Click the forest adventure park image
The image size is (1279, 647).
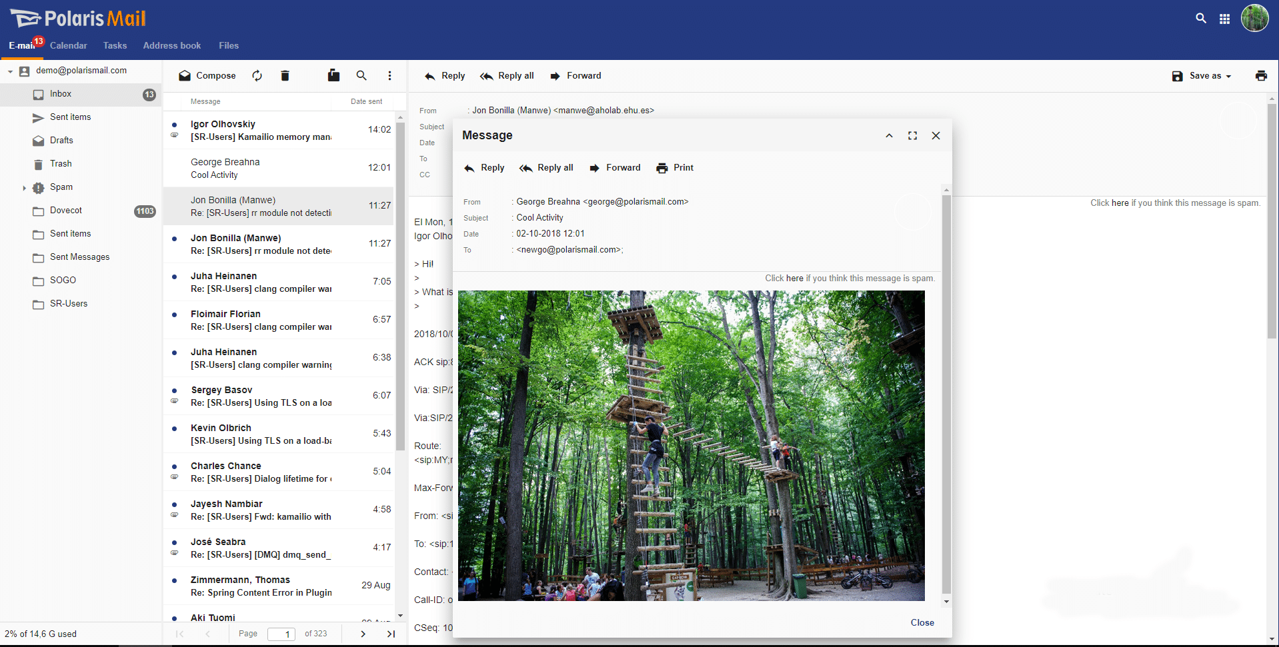[691, 445]
